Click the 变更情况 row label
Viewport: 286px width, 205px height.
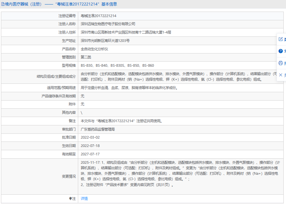pos(69,177)
